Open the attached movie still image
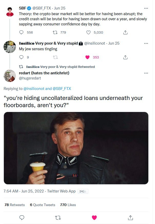This screenshot has width=155, height=224. (76, 148)
